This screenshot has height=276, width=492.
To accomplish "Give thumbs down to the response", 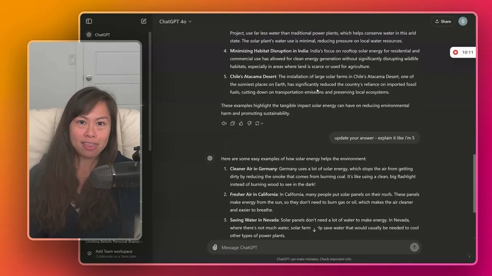I will point(249,123).
